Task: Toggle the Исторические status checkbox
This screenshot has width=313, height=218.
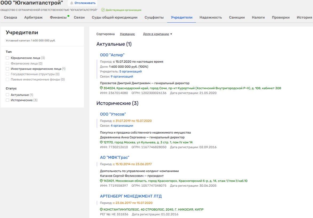Action: (x=7, y=100)
